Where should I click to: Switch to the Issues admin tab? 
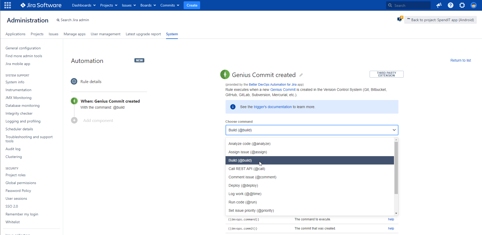(53, 34)
